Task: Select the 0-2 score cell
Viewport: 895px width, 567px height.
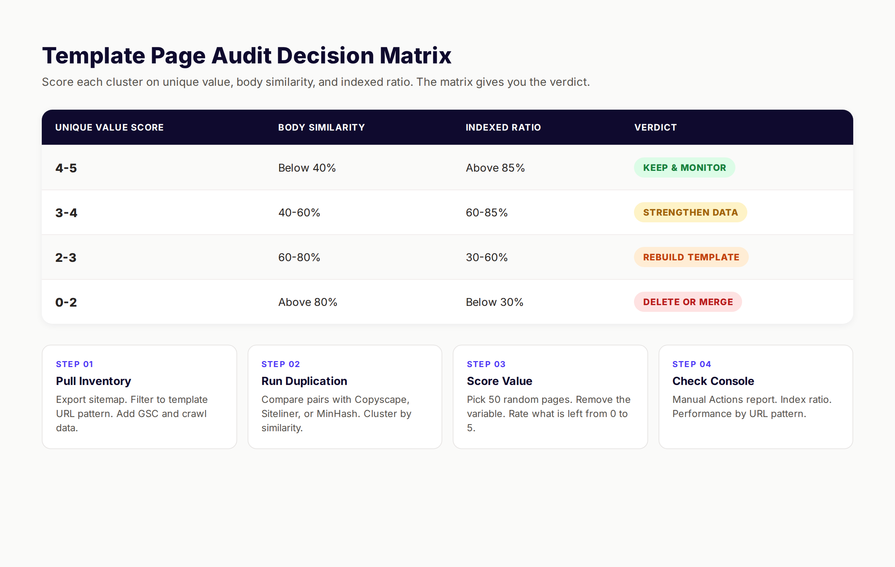Action: (66, 302)
